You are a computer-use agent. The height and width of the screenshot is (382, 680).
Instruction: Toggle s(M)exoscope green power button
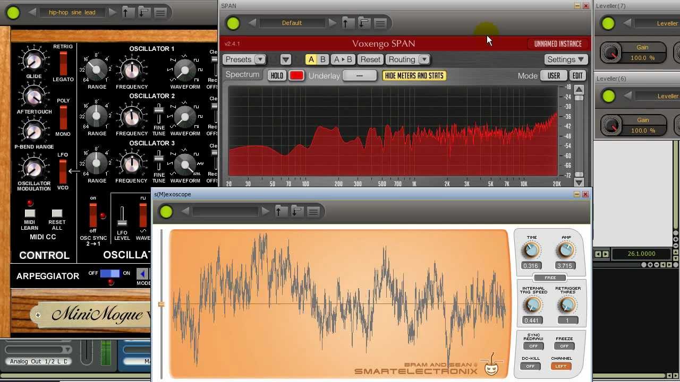point(166,212)
